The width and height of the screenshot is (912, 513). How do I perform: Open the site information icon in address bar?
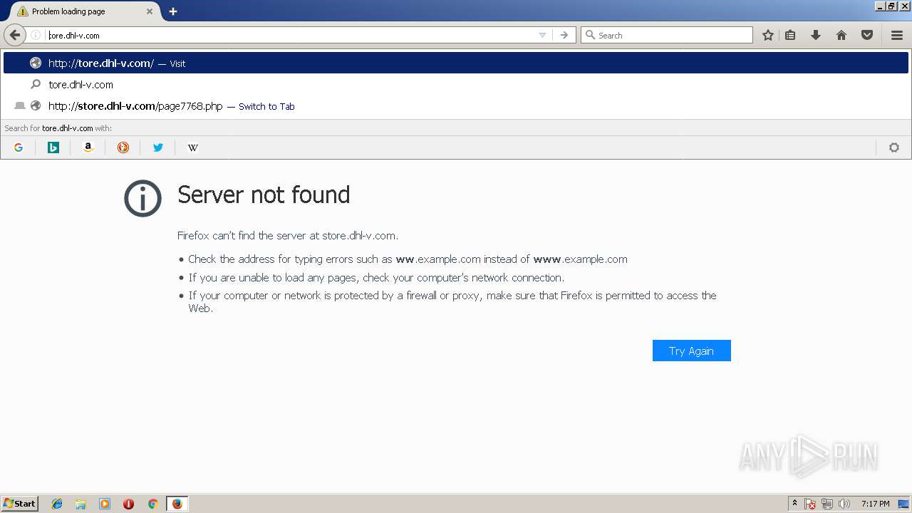pyautogui.click(x=35, y=35)
